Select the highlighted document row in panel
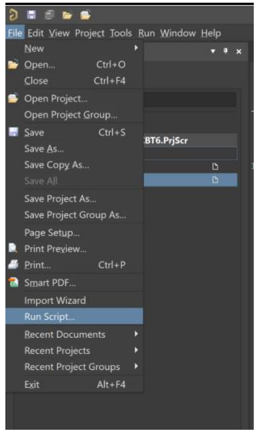Screen dimensions: 257x433 pos(191,180)
